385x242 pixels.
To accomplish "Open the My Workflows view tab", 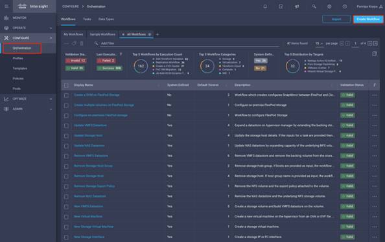I will point(73,34).
